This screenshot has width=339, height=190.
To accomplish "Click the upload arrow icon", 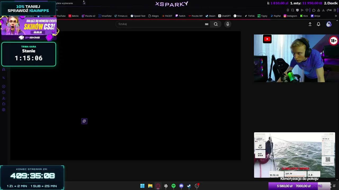I will tap(310, 24).
